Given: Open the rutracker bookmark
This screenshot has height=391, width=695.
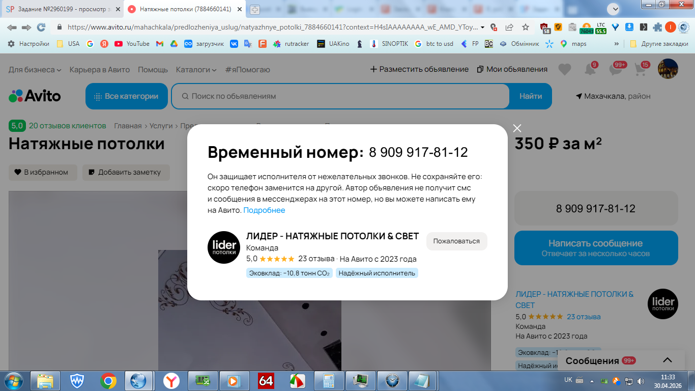Looking at the screenshot, I should [x=291, y=44].
